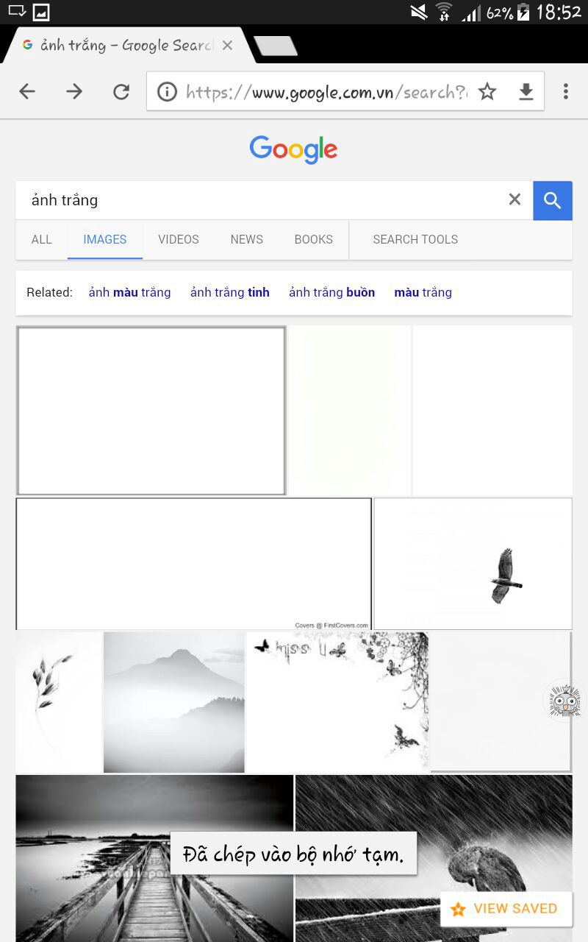
Task: Clear the search query with the X icon
Action: [x=514, y=199]
